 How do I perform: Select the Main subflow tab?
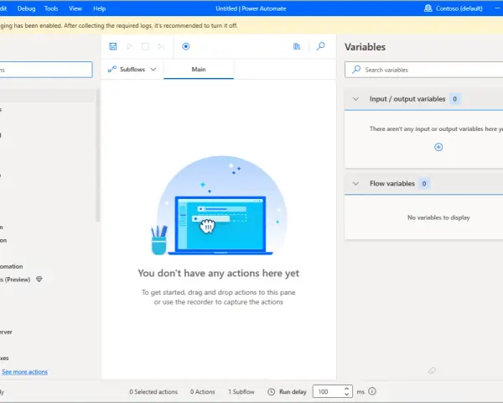pos(199,69)
